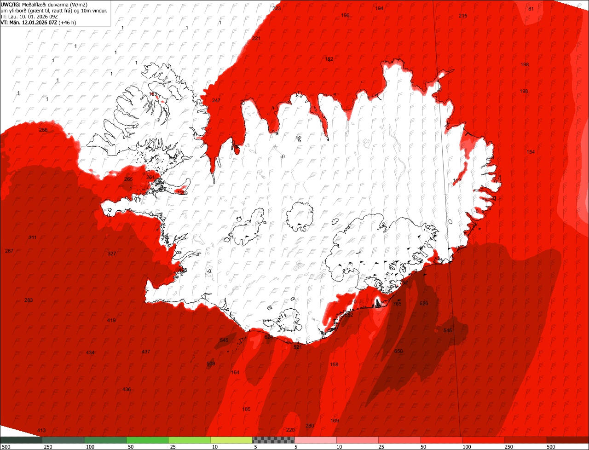Viewport: 589px width, 450px height.
Task: Click the flux value 283
Action: [x=29, y=300]
